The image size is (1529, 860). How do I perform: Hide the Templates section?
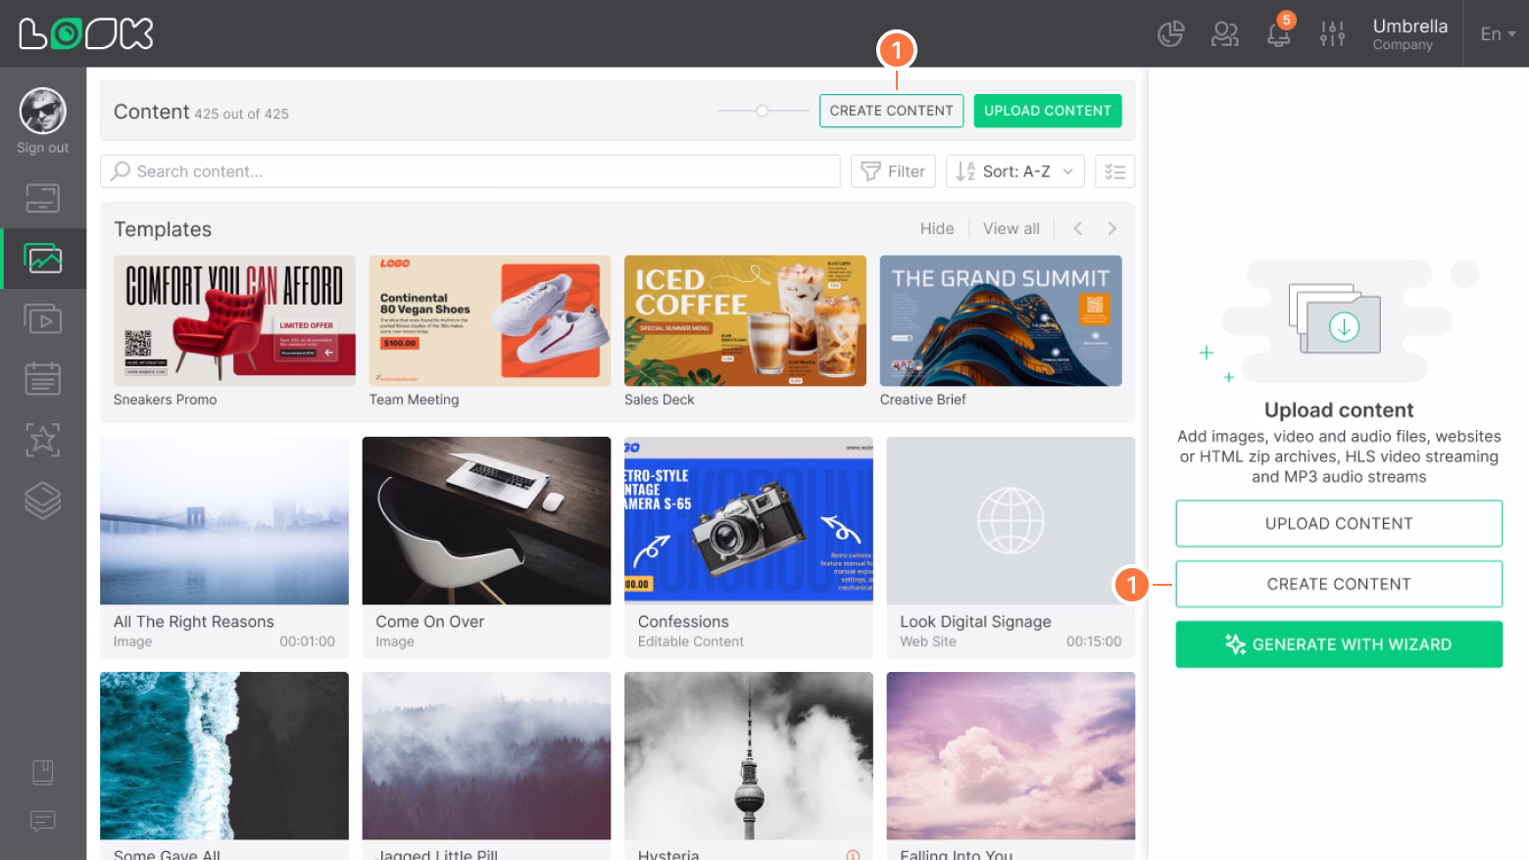pos(937,228)
